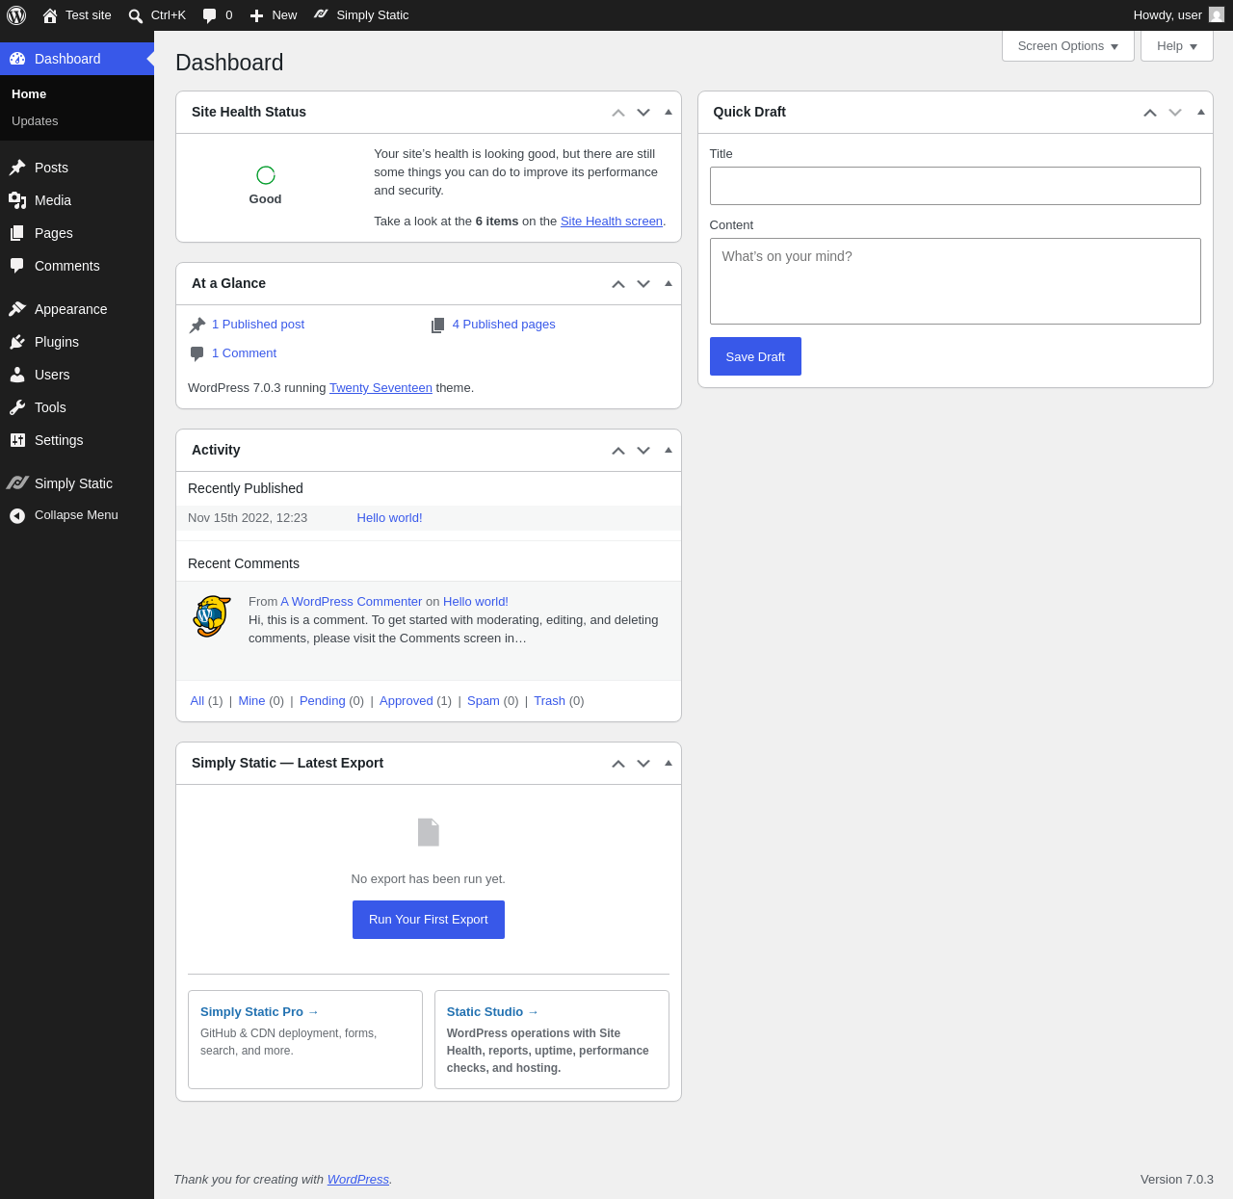
Task: Toggle the Quick Draft panel
Action: (x=1201, y=112)
